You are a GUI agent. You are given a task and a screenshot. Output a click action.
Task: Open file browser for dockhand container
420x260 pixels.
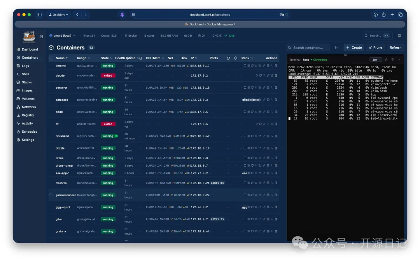tap(260, 136)
